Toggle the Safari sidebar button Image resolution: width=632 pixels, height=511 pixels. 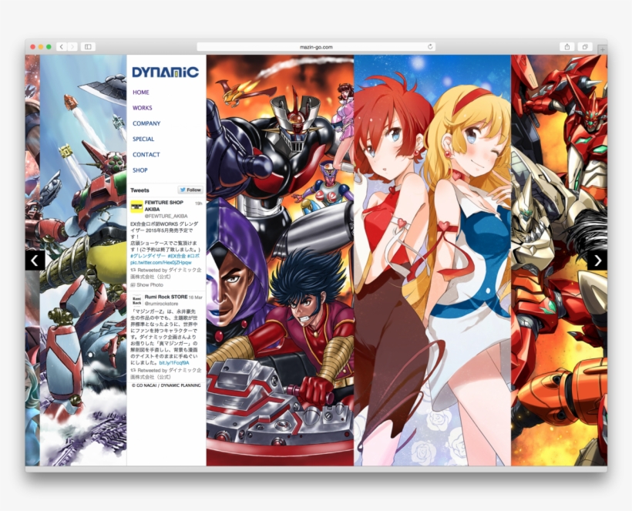coord(88,47)
